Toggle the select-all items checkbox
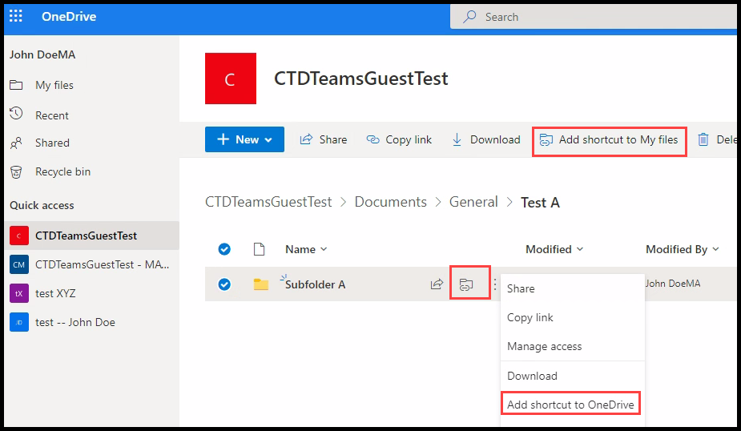This screenshot has height=431, width=741. [224, 249]
